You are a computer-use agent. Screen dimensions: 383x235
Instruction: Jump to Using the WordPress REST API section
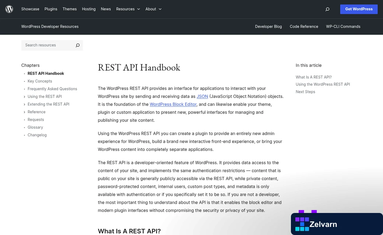tap(323, 84)
